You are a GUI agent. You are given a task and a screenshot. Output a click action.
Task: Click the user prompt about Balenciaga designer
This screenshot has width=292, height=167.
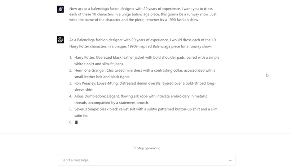click(x=143, y=14)
